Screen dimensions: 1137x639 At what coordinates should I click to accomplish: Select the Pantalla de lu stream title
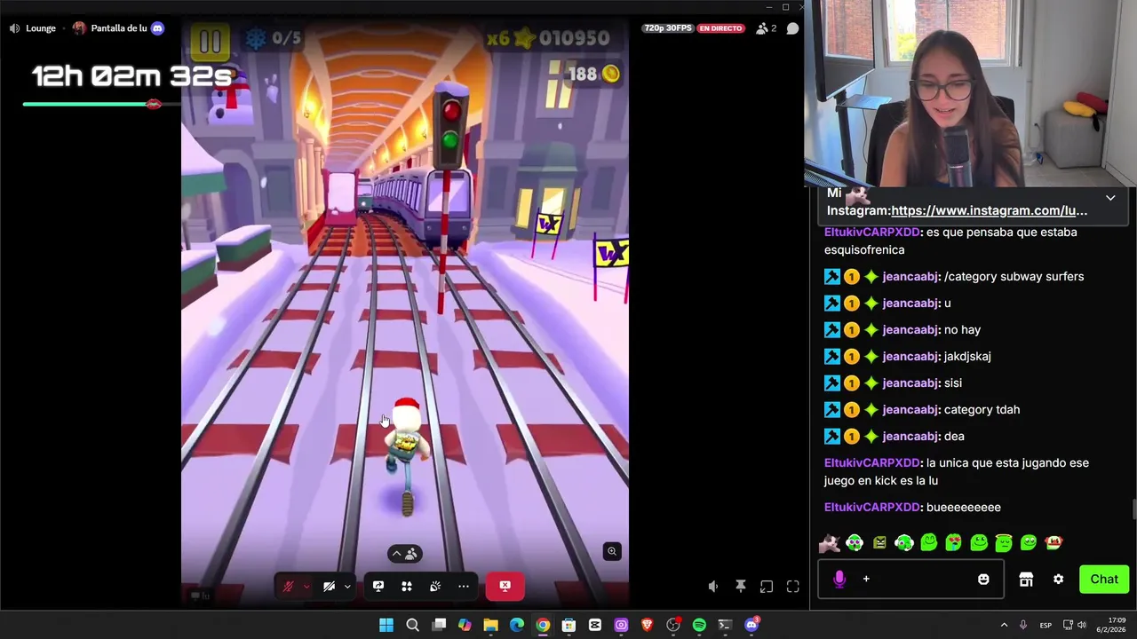[x=119, y=28]
